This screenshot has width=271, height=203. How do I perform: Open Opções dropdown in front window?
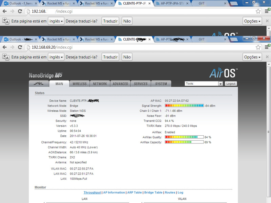click(x=252, y=57)
